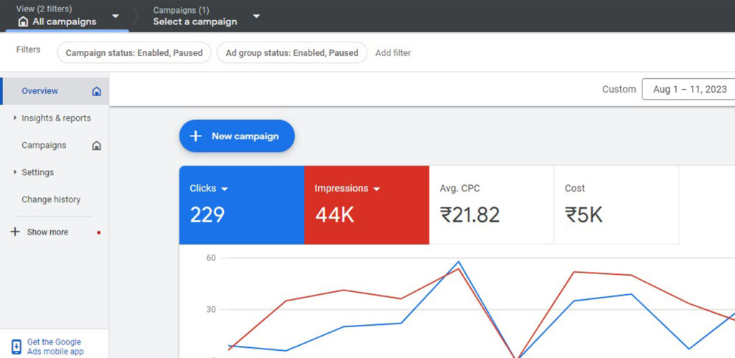Click the plus icon beside Show more

pyautogui.click(x=15, y=232)
